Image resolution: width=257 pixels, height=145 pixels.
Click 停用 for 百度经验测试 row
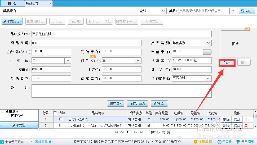[247, 119]
